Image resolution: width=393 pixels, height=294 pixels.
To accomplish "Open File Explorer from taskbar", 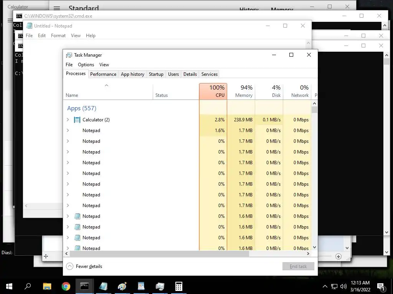I will pyautogui.click(x=47, y=286).
